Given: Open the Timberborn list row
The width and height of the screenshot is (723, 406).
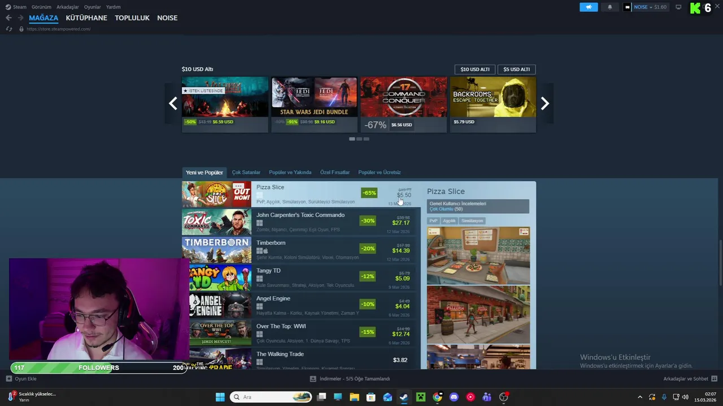Looking at the screenshot, I should pyautogui.click(x=301, y=250).
